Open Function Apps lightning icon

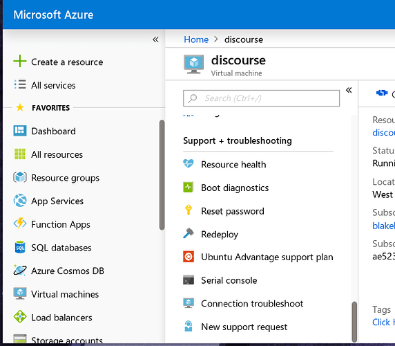click(x=19, y=224)
